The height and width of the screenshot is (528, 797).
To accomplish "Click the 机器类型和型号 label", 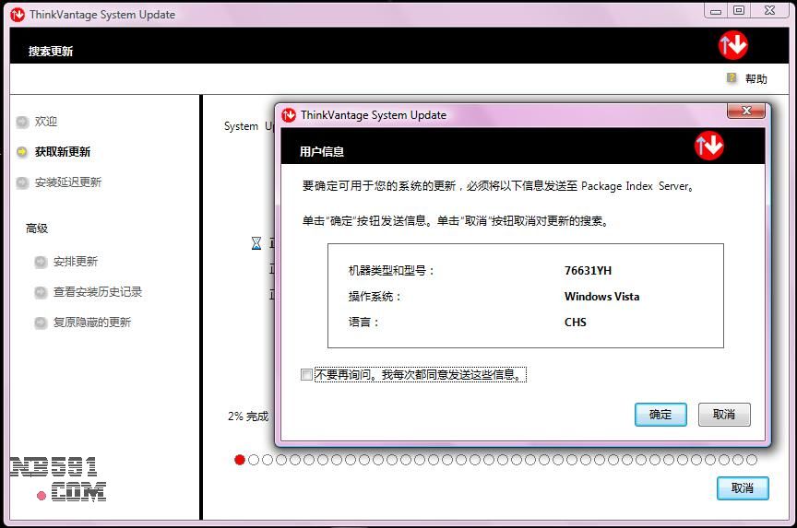I will point(391,271).
